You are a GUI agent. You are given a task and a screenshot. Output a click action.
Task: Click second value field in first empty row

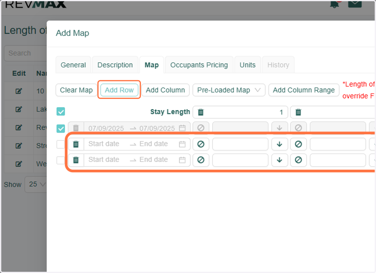tap(338, 144)
